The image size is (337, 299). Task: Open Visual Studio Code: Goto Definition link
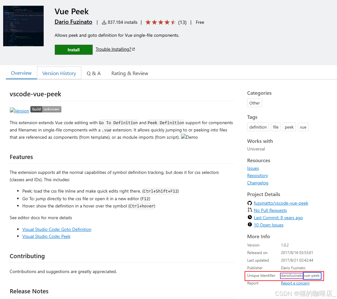tap(57, 229)
